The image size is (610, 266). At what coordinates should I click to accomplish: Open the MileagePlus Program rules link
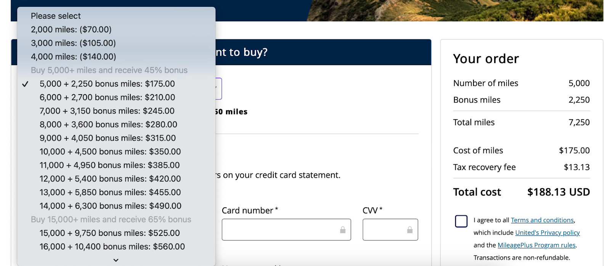(x=536, y=245)
